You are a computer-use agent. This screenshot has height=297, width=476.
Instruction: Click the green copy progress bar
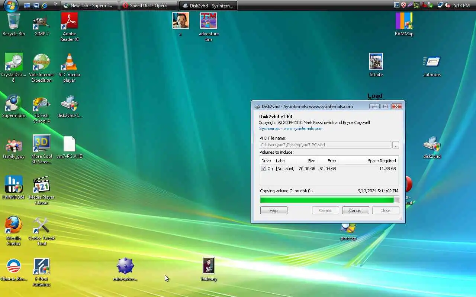pos(329,200)
